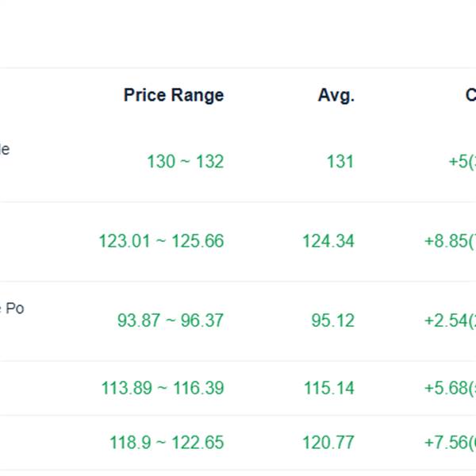
Task: Click the +5 change value
Action: [x=462, y=161]
